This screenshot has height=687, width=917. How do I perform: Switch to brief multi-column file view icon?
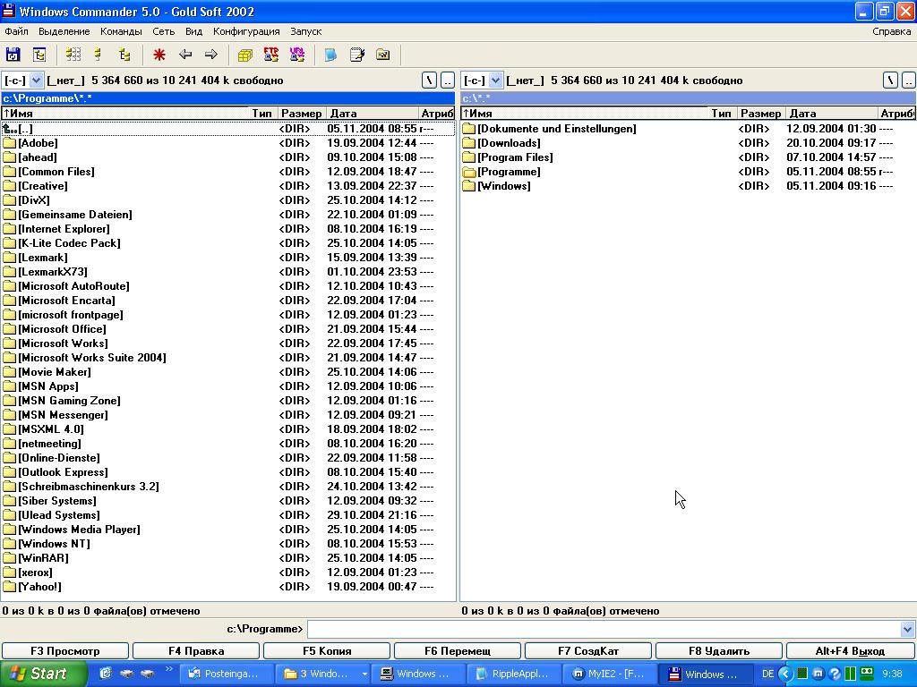coord(73,55)
